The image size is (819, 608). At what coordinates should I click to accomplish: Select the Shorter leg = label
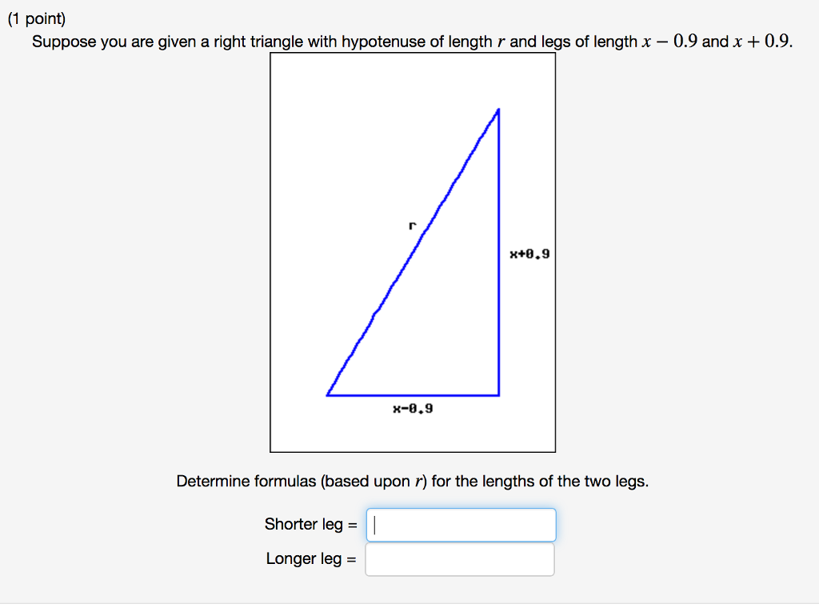pos(309,525)
